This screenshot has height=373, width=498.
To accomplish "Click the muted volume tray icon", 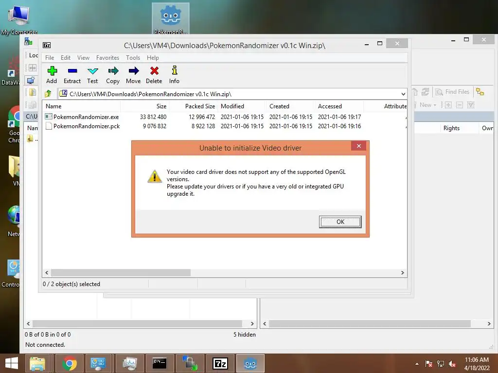I will [x=452, y=364].
